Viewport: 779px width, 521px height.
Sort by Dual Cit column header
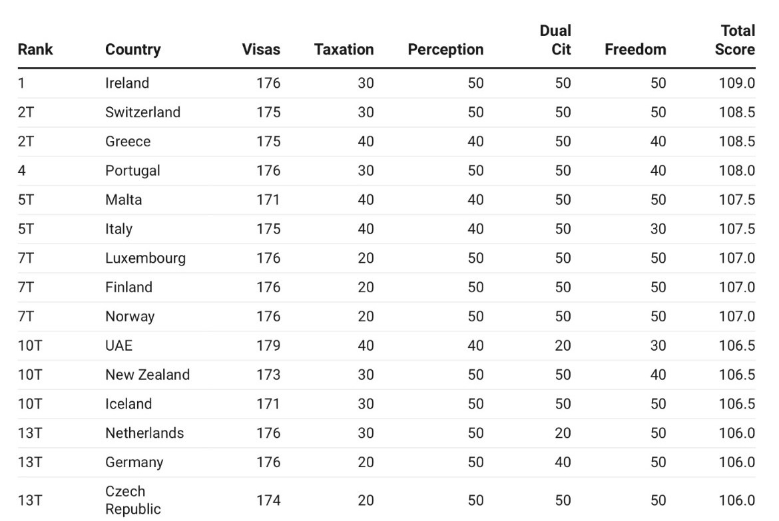(x=556, y=40)
